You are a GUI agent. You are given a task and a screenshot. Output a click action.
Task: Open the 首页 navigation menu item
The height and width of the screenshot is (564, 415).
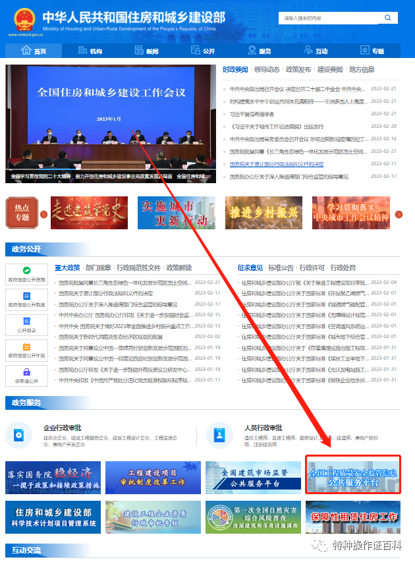(34, 51)
